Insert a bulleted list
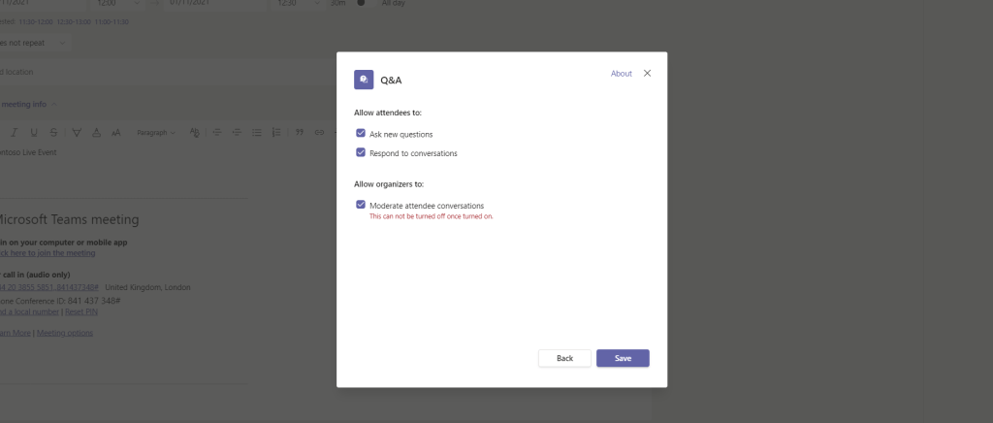The height and width of the screenshot is (423, 993). [257, 132]
